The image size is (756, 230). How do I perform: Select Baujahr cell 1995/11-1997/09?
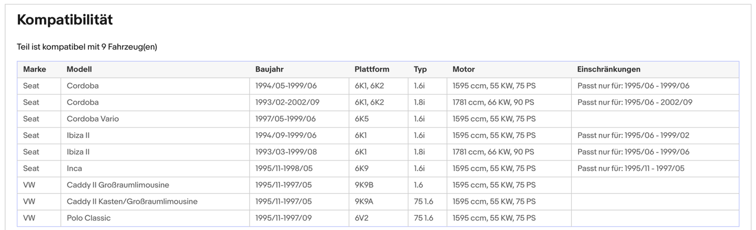tap(284, 218)
